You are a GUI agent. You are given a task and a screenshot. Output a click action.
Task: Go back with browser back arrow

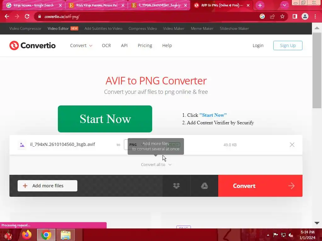7,16
